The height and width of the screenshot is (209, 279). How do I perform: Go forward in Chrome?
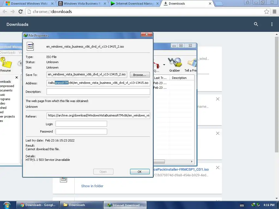click(x=13, y=12)
